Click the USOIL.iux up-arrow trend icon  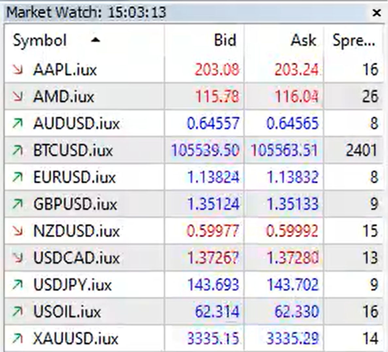tap(17, 312)
